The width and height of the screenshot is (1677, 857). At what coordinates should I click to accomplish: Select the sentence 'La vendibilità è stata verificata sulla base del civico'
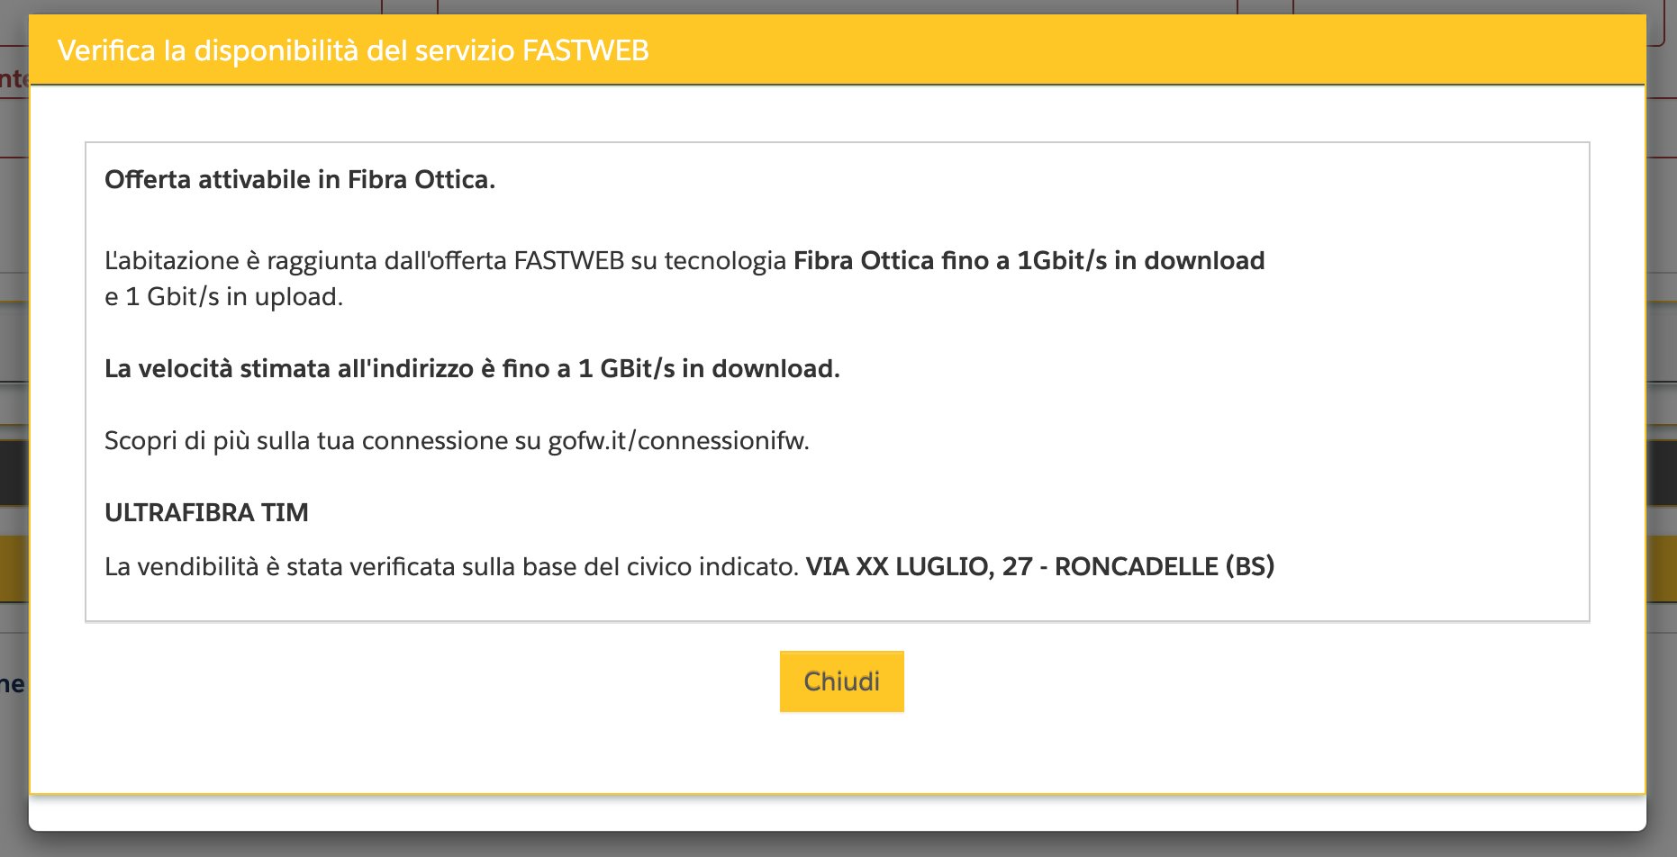pyautogui.click(x=451, y=567)
